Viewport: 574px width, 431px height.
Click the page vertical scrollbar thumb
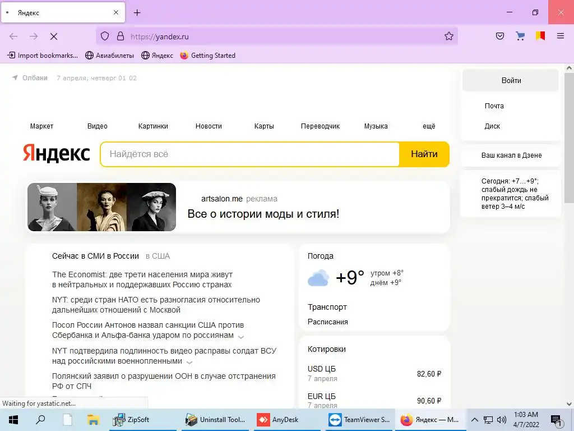pos(569,138)
